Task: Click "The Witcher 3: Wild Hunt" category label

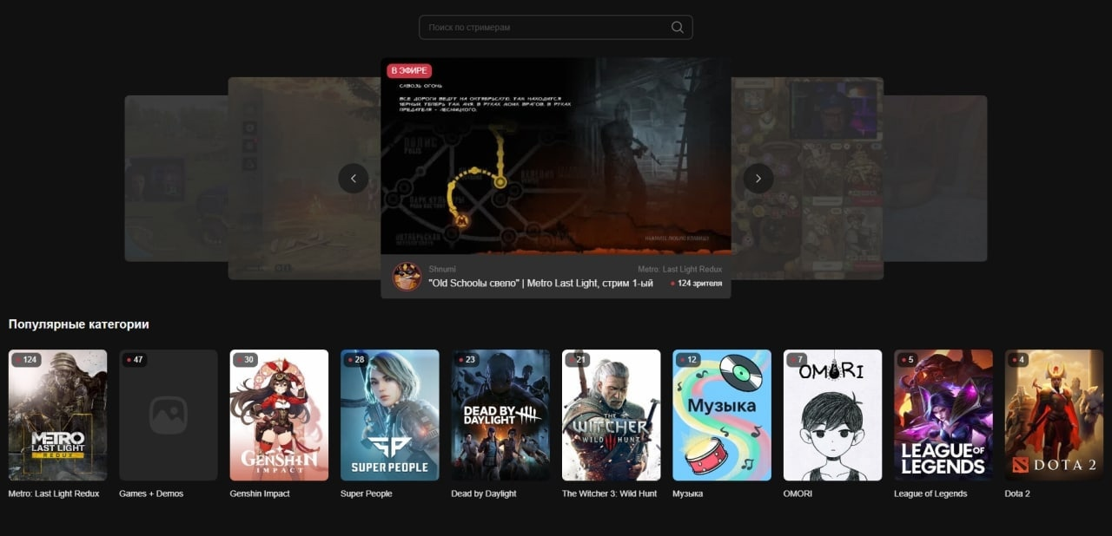Action: [x=612, y=494]
